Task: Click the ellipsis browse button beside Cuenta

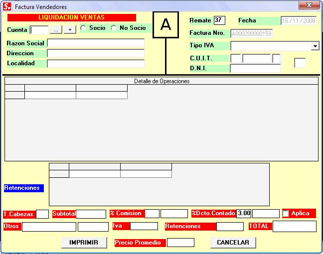Action: [x=56, y=30]
